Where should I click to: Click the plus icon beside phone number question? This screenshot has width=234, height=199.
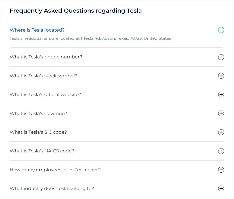coord(221,57)
